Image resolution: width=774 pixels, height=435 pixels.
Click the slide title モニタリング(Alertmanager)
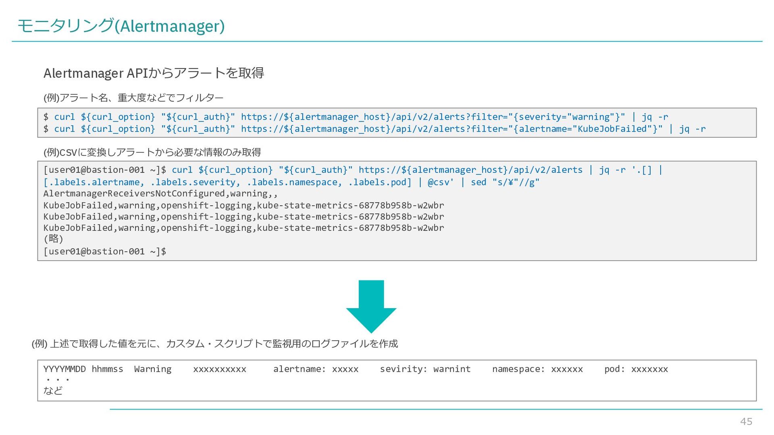coord(121,26)
